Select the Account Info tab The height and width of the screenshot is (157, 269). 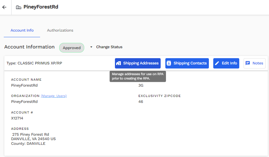22,30
